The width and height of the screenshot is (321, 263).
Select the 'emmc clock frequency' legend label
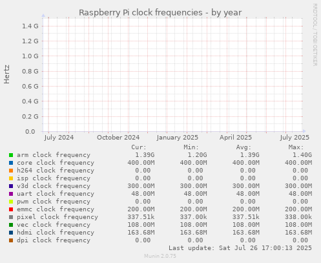56,209
